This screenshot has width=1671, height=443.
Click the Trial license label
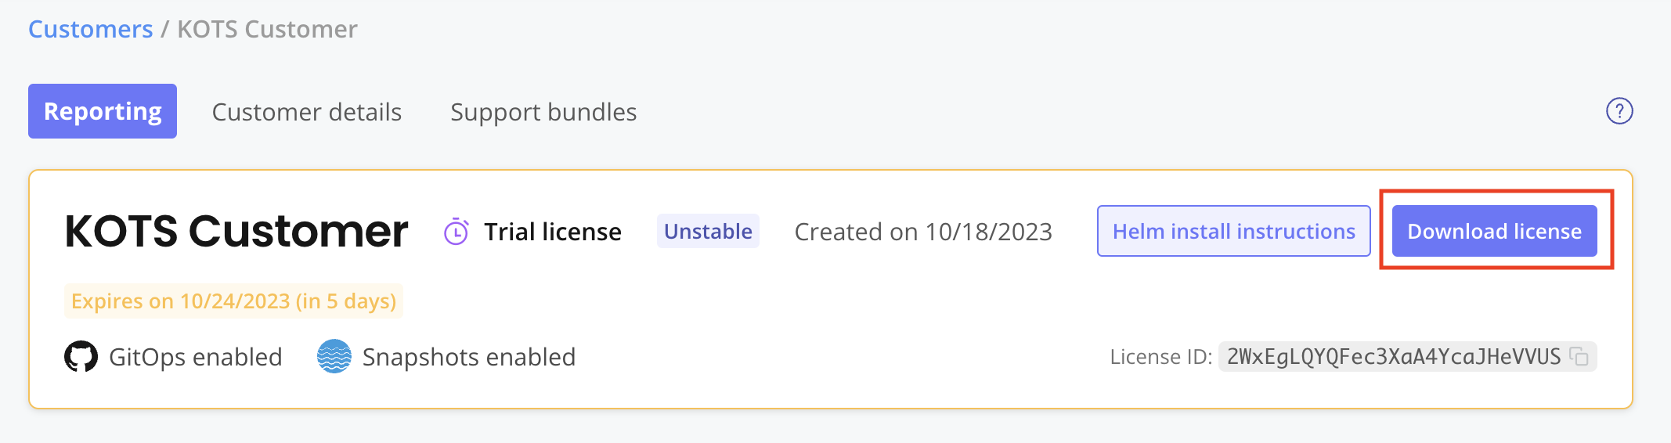click(x=552, y=232)
